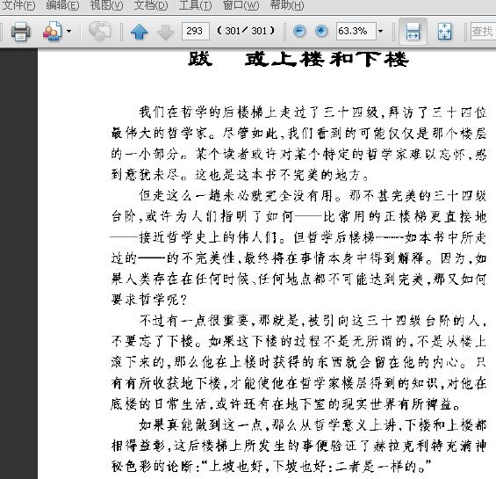This screenshot has width=496, height=479.
Task: Click the 查找 search box
Action: (x=484, y=31)
